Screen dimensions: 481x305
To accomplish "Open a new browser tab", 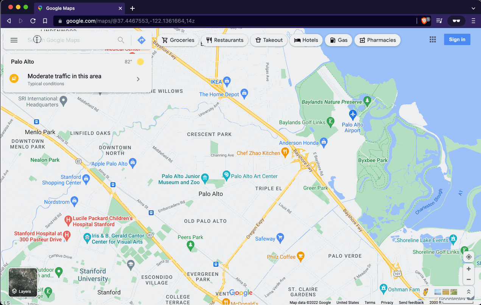I will coord(132,8).
